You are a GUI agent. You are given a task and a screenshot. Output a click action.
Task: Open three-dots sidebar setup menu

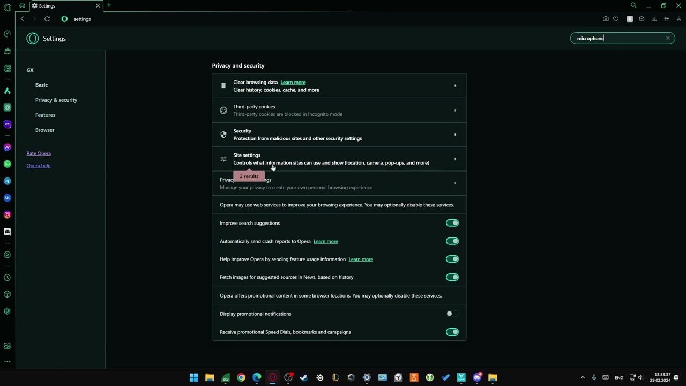[8, 362]
